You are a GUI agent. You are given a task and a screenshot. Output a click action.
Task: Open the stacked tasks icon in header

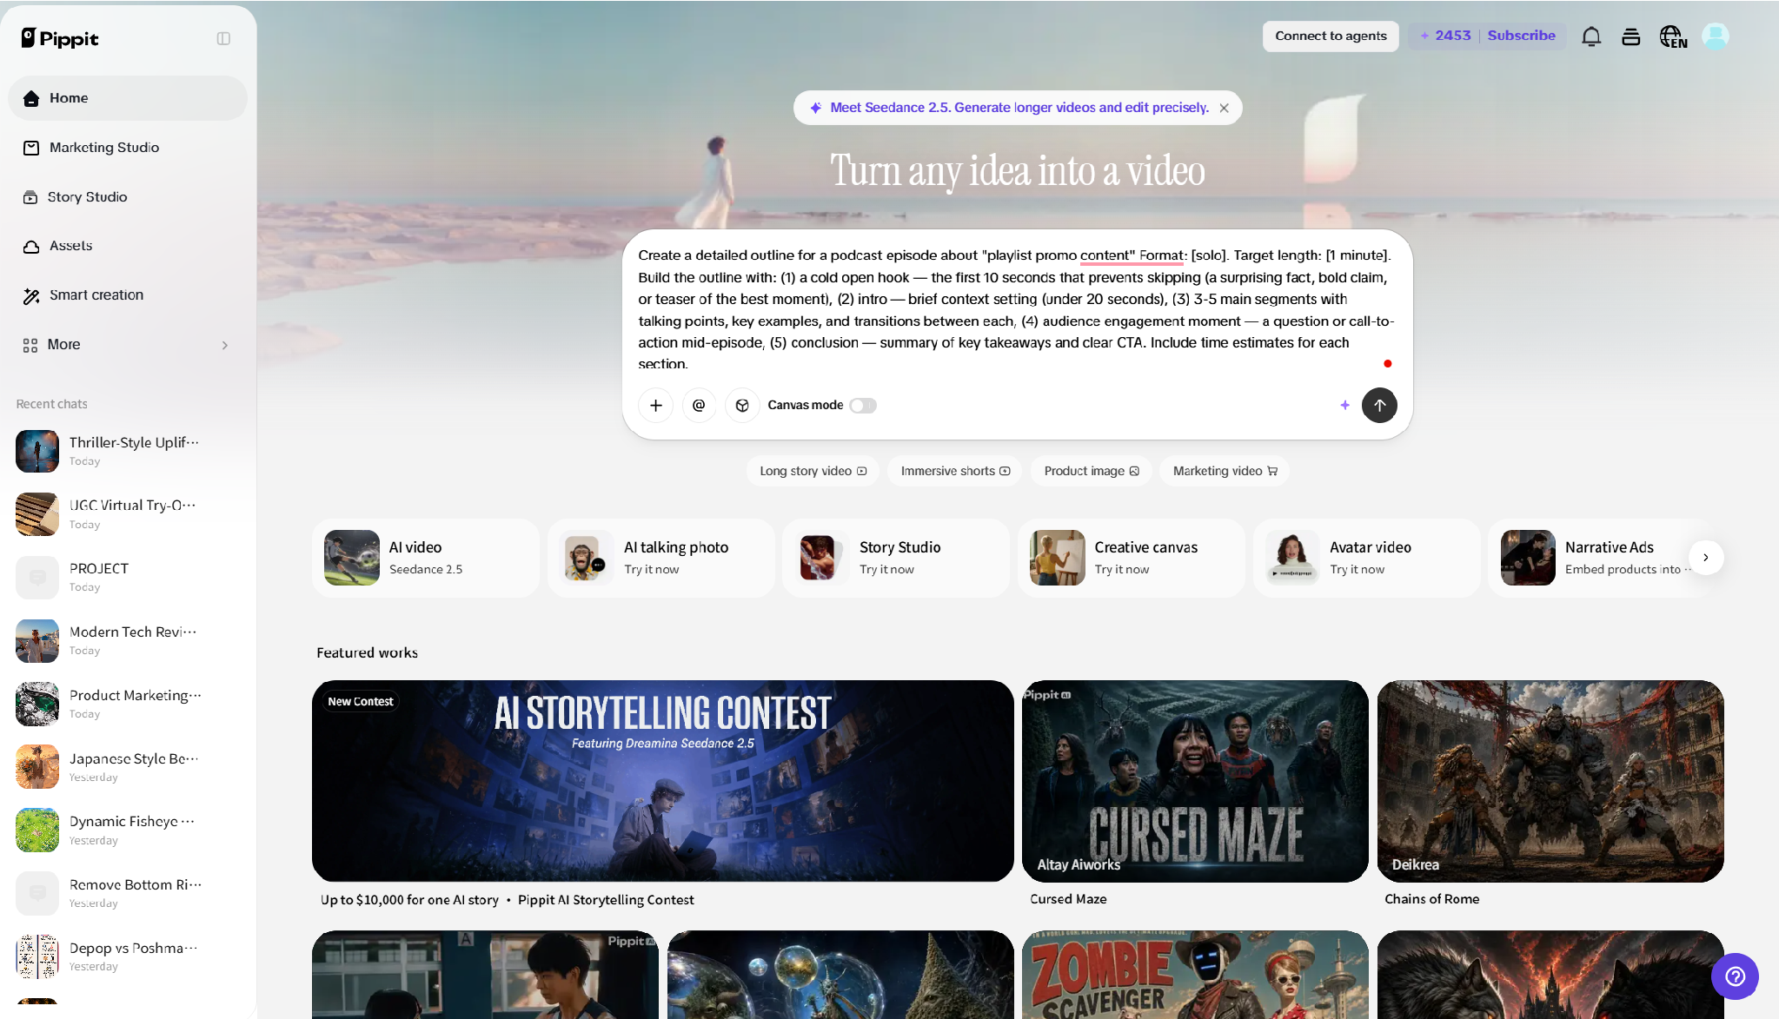click(1630, 36)
